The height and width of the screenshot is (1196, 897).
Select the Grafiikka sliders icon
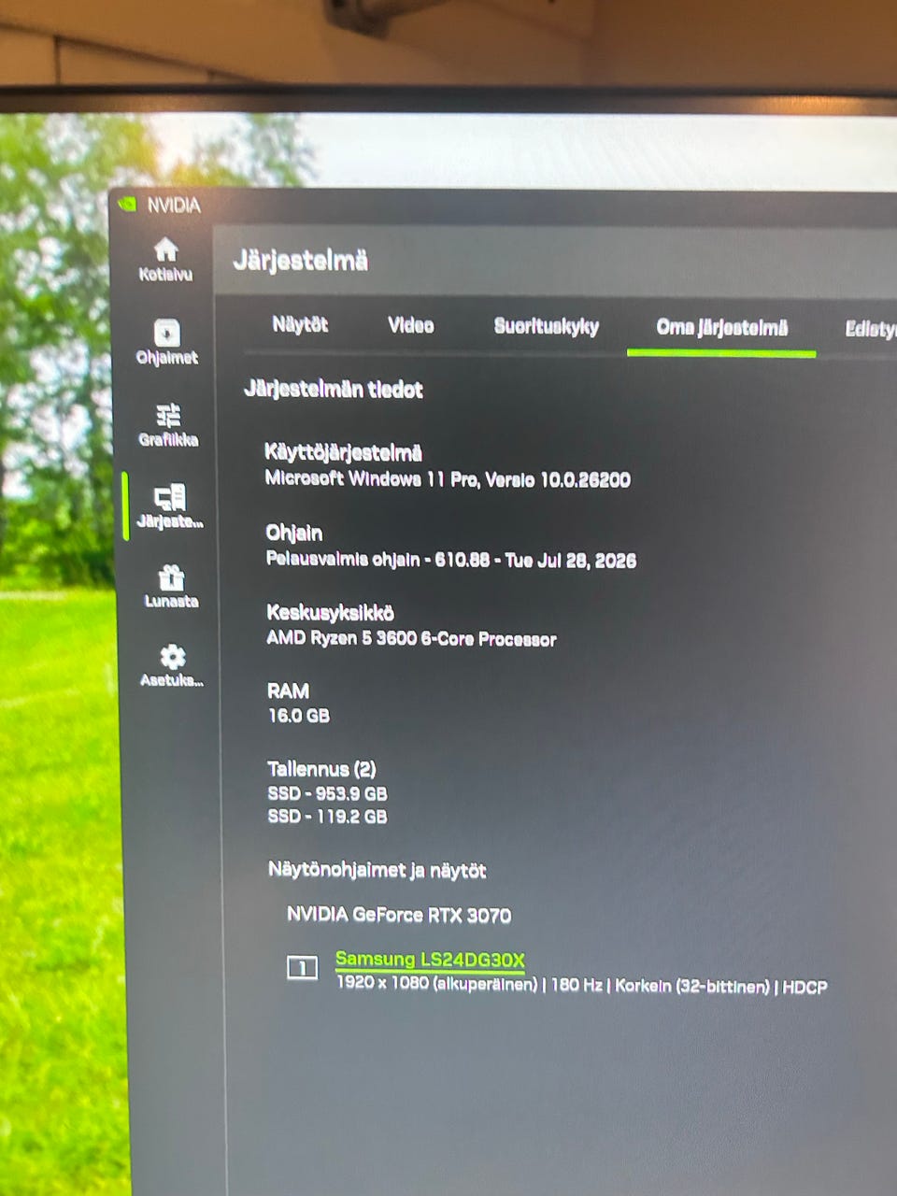(x=168, y=415)
